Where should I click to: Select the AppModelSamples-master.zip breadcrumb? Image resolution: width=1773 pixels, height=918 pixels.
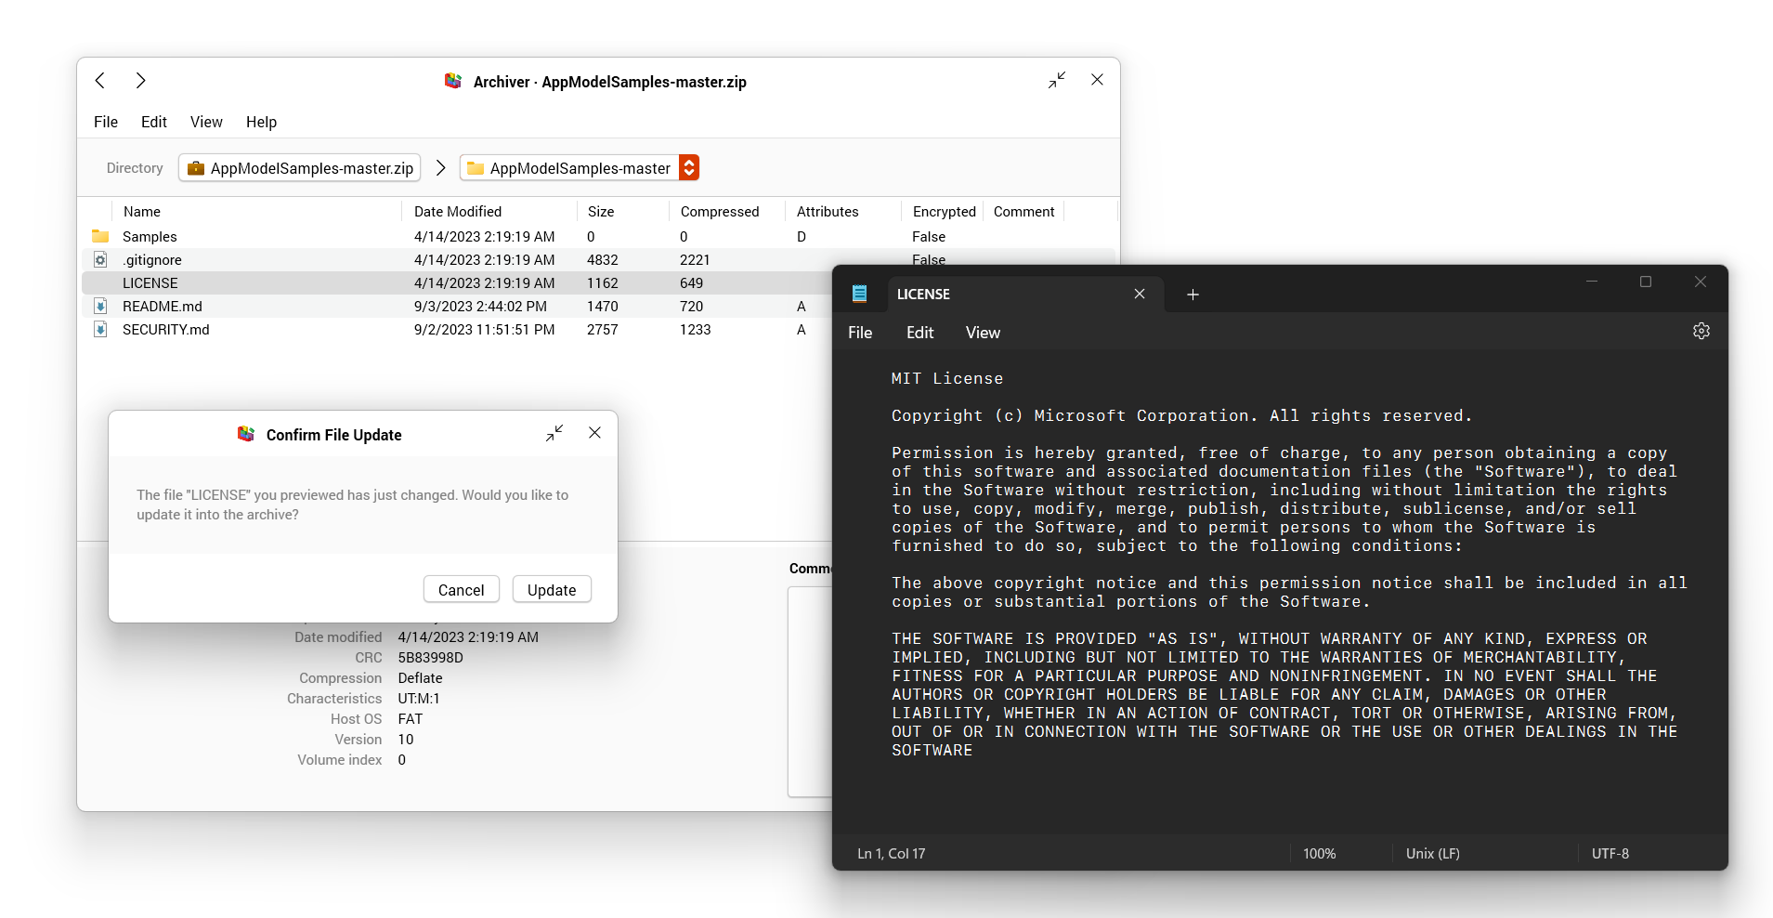(300, 168)
